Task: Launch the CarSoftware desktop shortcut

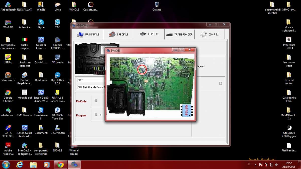Action: click(91, 6)
